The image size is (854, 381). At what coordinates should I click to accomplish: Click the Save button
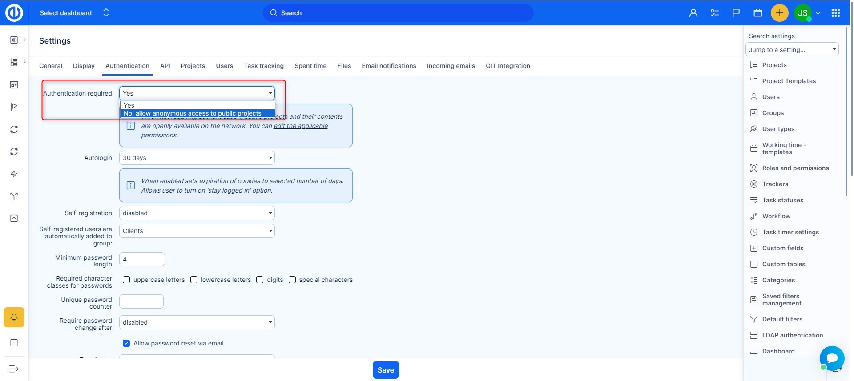(386, 370)
